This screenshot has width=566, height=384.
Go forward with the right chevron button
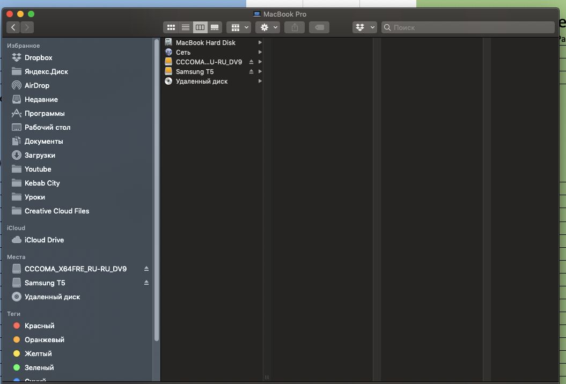[27, 27]
